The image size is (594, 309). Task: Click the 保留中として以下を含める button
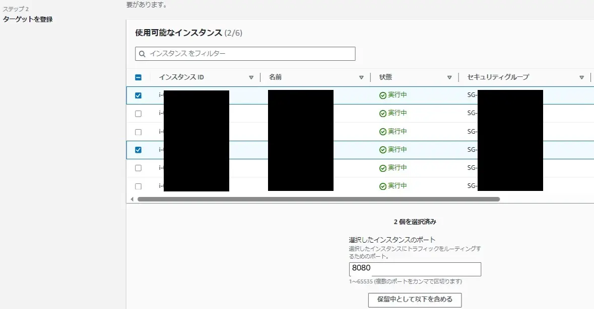[414, 299]
